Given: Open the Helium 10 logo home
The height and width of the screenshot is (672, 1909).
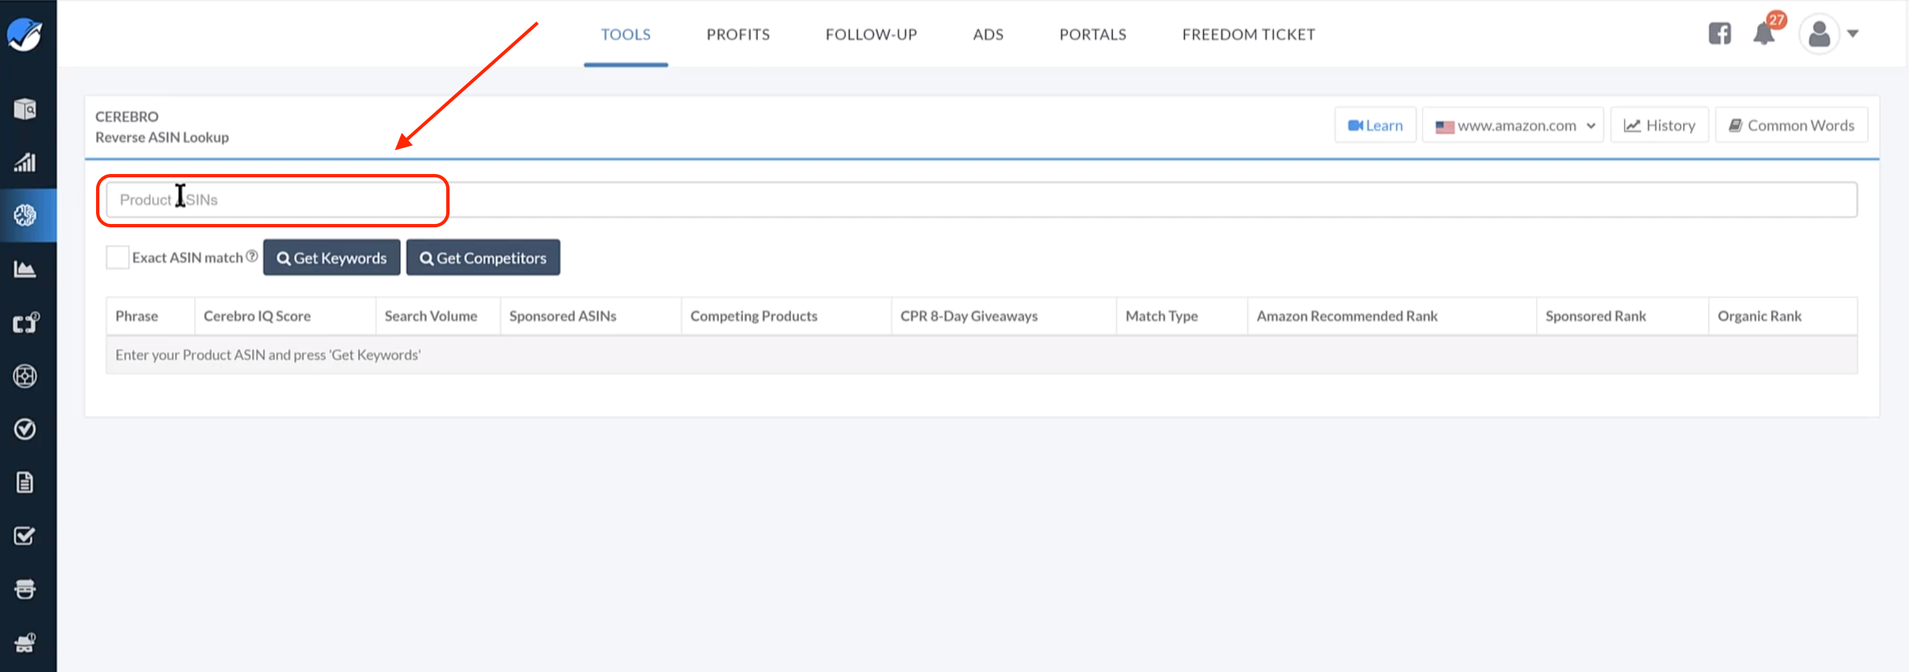Looking at the screenshot, I should click(25, 34).
